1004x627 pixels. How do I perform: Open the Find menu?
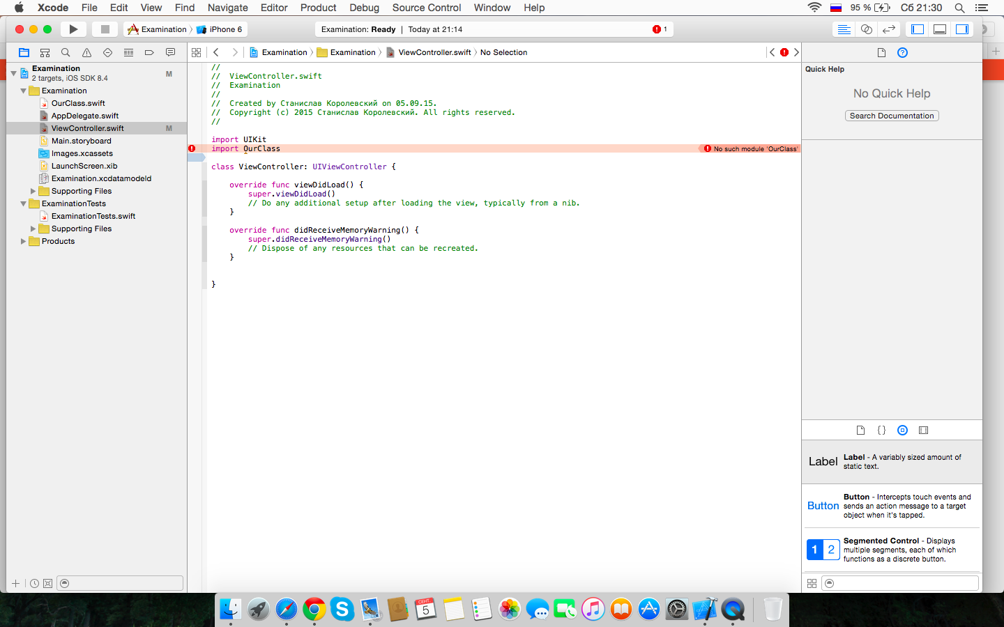(x=185, y=8)
